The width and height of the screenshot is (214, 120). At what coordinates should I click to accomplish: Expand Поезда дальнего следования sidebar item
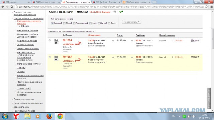(28, 19)
